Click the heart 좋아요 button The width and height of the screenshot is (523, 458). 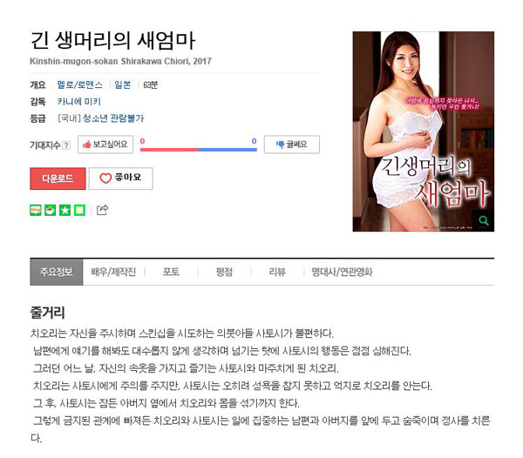121,178
